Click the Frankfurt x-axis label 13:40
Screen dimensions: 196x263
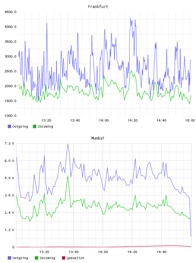pyautogui.click(x=75, y=121)
